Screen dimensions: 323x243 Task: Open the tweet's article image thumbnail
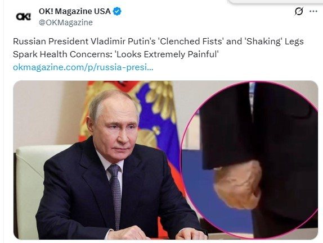point(165,160)
